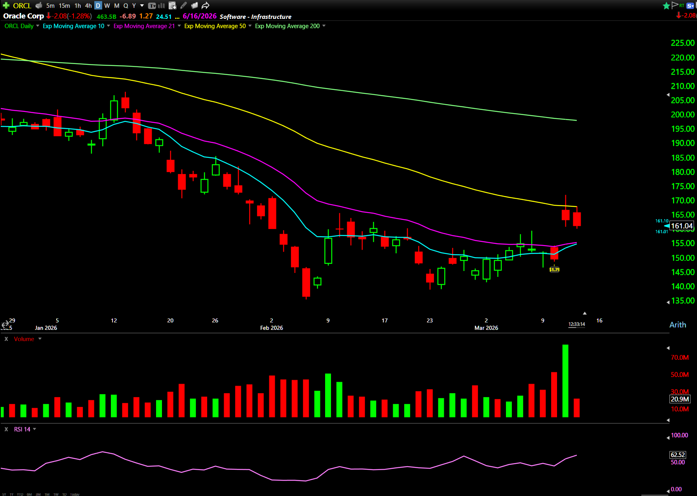The height and width of the screenshot is (496, 697).
Task: Click the blue S dropdown button
Action: pyautogui.click(x=690, y=5)
